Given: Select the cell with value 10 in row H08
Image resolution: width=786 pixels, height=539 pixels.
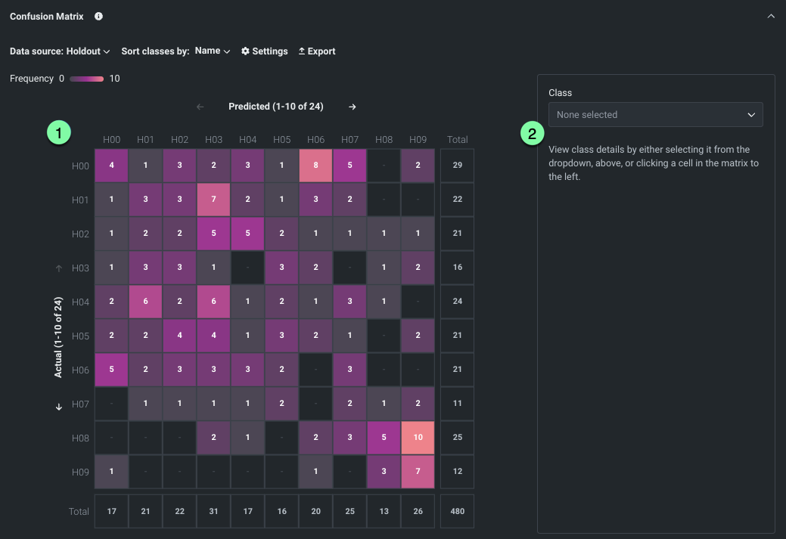Looking at the screenshot, I should click(418, 438).
